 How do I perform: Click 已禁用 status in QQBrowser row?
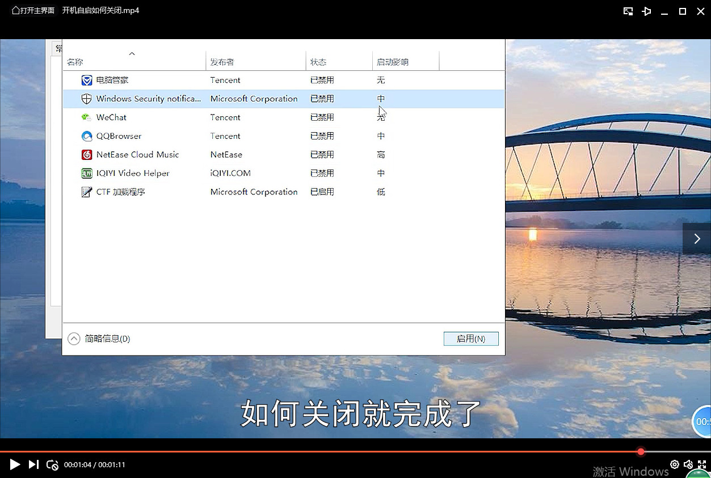click(322, 136)
